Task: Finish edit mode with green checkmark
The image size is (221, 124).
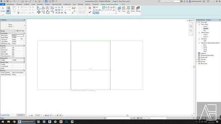Action: tap(90, 12)
